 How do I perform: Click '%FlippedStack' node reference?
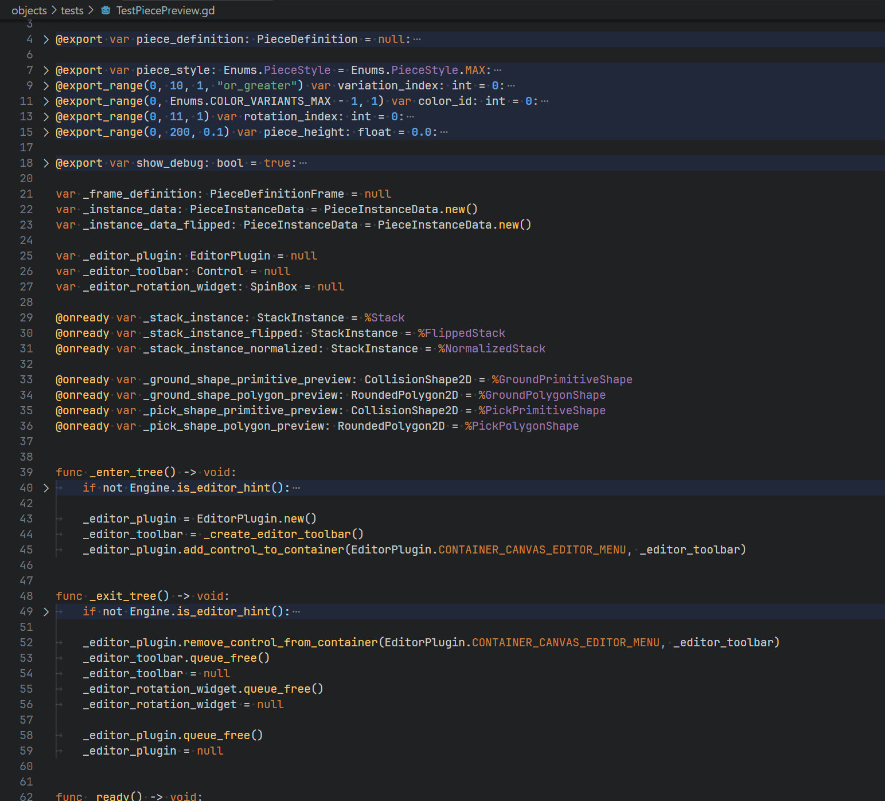pos(462,333)
